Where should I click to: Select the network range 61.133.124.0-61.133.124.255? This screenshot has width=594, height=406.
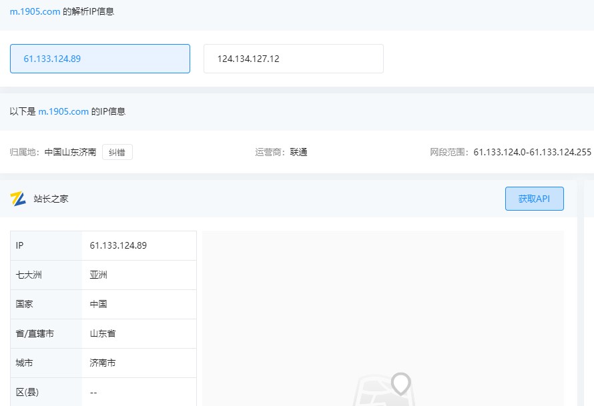coord(532,152)
